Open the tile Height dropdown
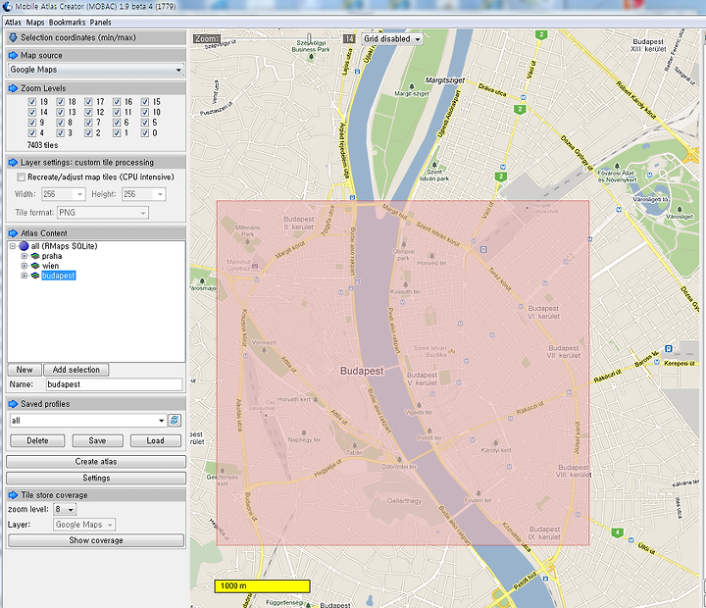Screen dimensions: 706x608 143,194
